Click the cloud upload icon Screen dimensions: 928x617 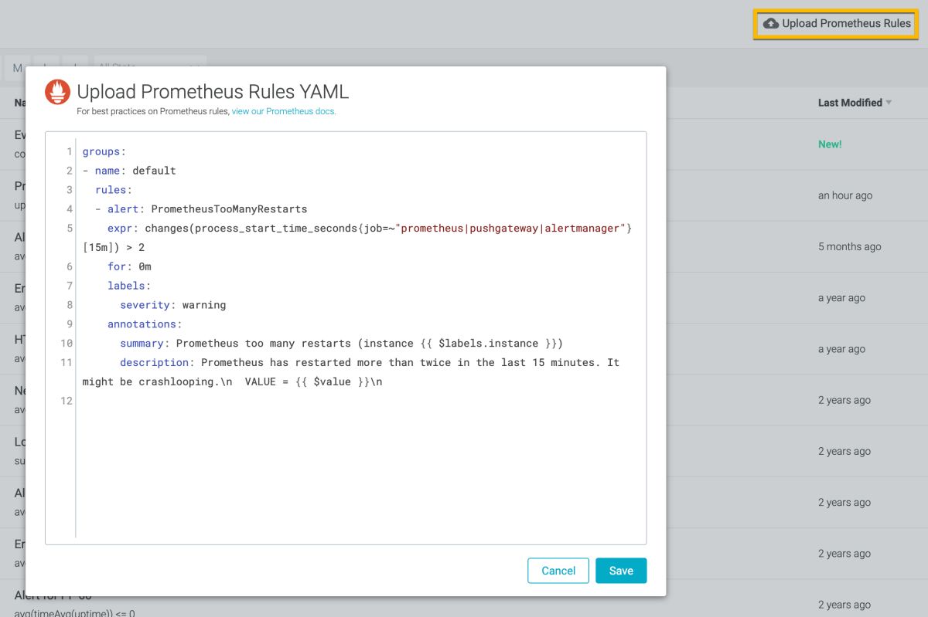770,23
